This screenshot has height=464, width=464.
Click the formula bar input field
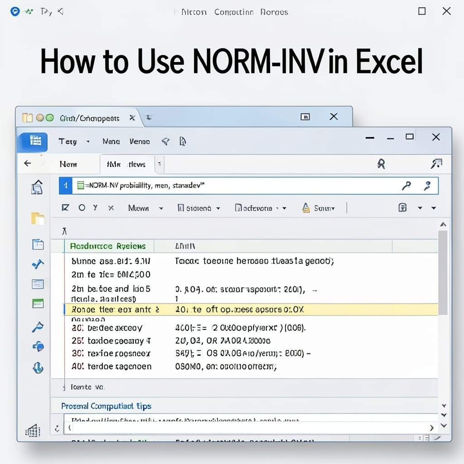(249, 186)
